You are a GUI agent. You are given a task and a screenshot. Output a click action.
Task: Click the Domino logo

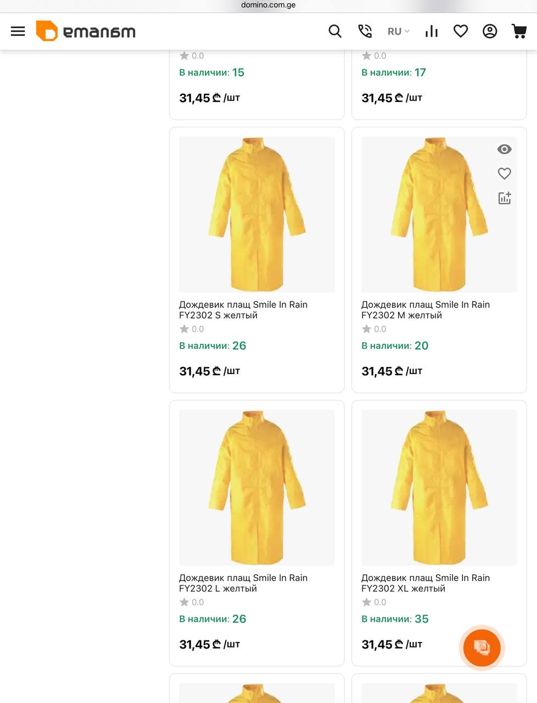click(x=86, y=31)
